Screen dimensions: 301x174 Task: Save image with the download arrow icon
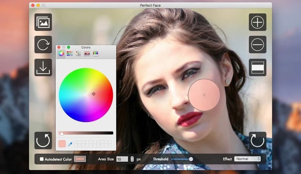(43, 67)
